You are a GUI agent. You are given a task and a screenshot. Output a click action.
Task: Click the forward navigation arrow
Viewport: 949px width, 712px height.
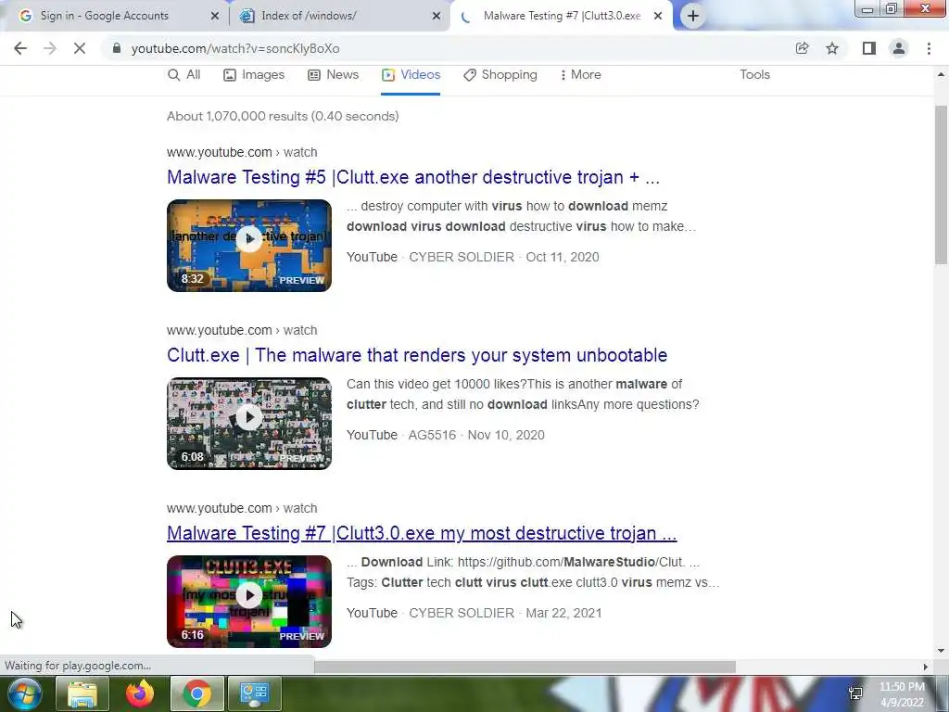(50, 48)
